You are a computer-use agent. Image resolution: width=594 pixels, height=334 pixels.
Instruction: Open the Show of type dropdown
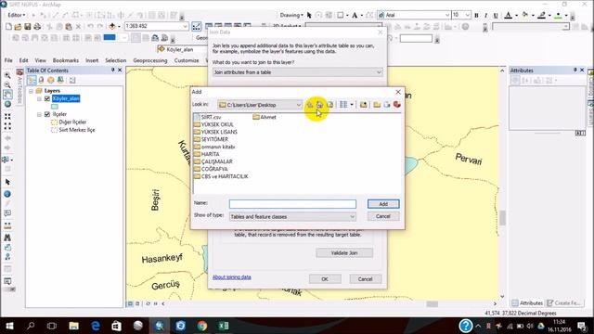[353, 216]
